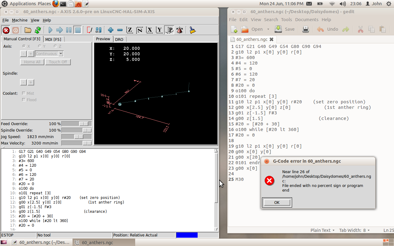Viewport: 394px width, 246px height.
Task: Reload the current file in AXIS
Action: (x=38, y=30)
